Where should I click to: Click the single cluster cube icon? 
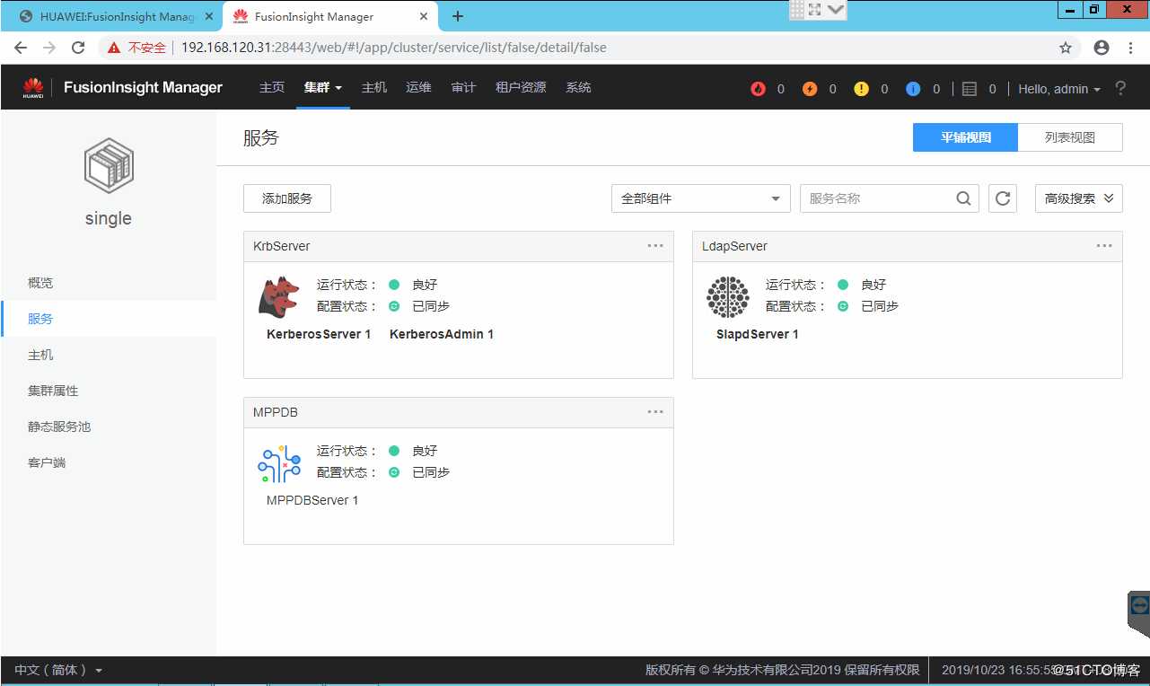(x=109, y=167)
